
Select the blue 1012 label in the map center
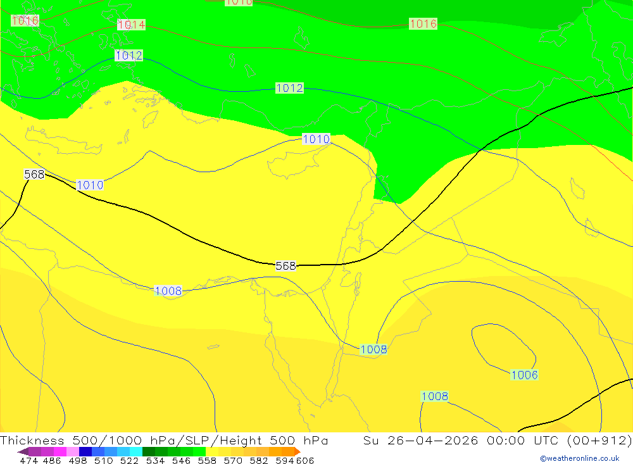point(289,88)
